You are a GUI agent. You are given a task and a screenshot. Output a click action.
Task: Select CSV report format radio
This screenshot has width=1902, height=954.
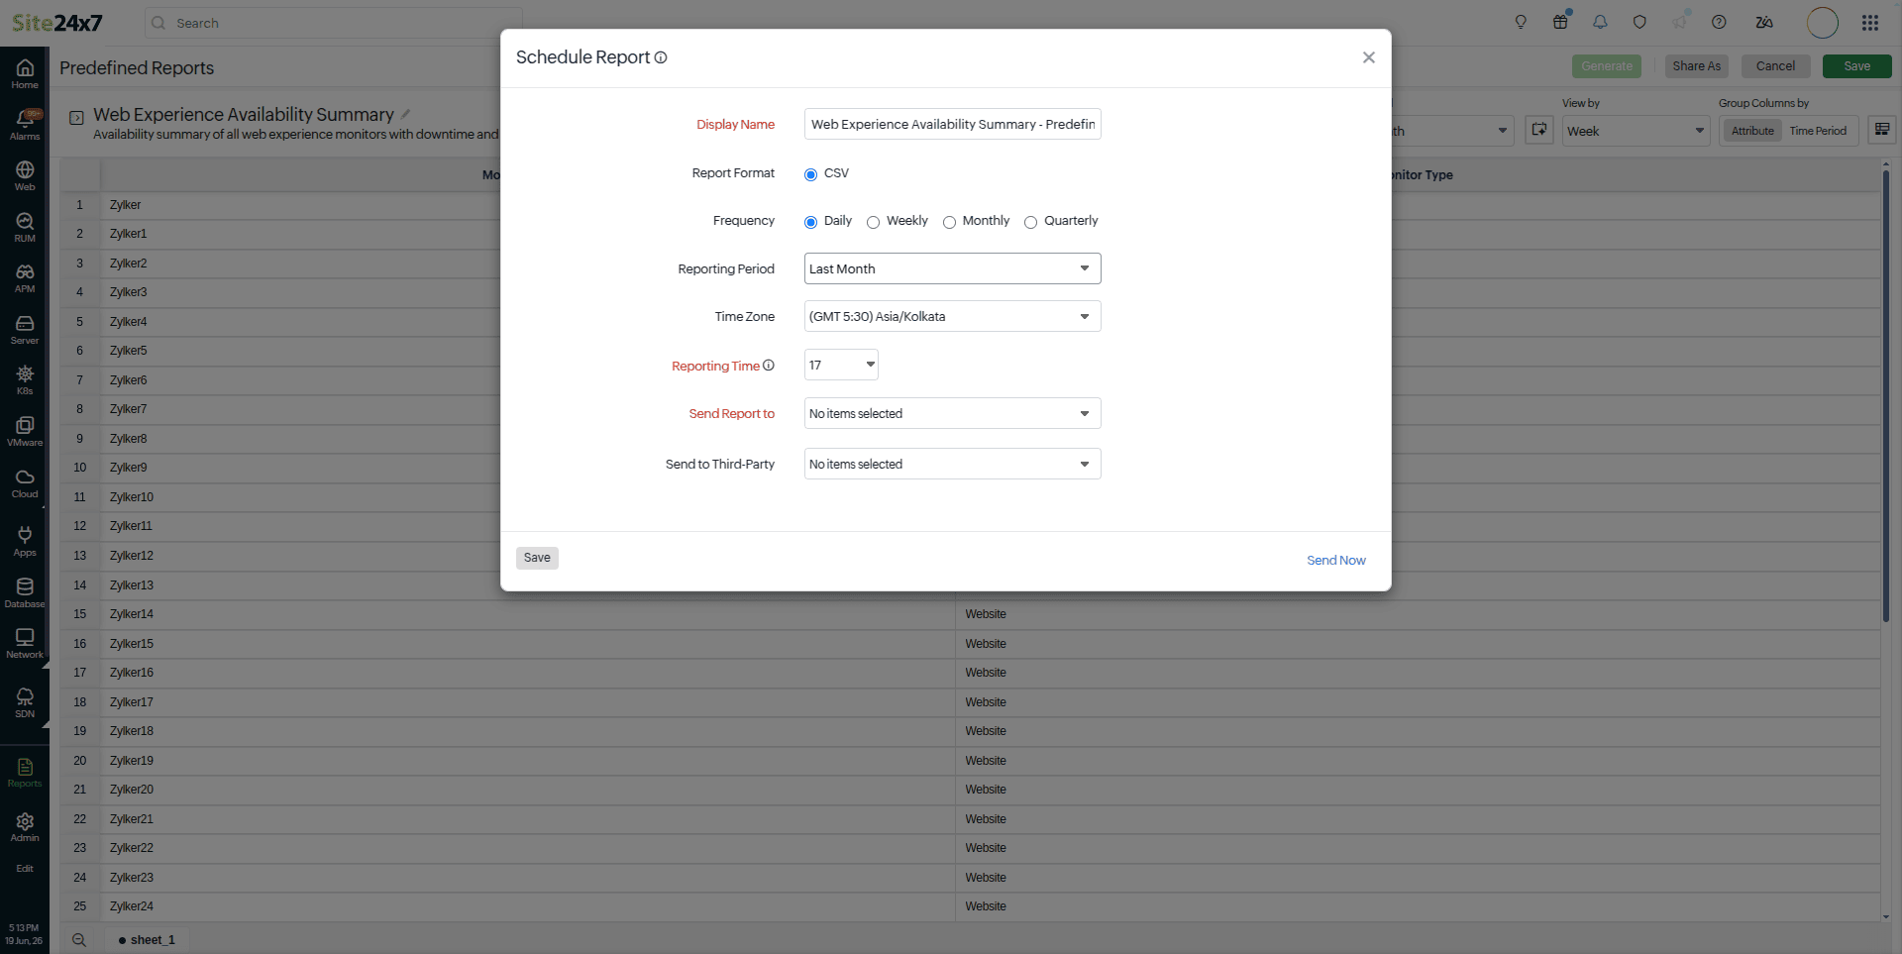810,174
